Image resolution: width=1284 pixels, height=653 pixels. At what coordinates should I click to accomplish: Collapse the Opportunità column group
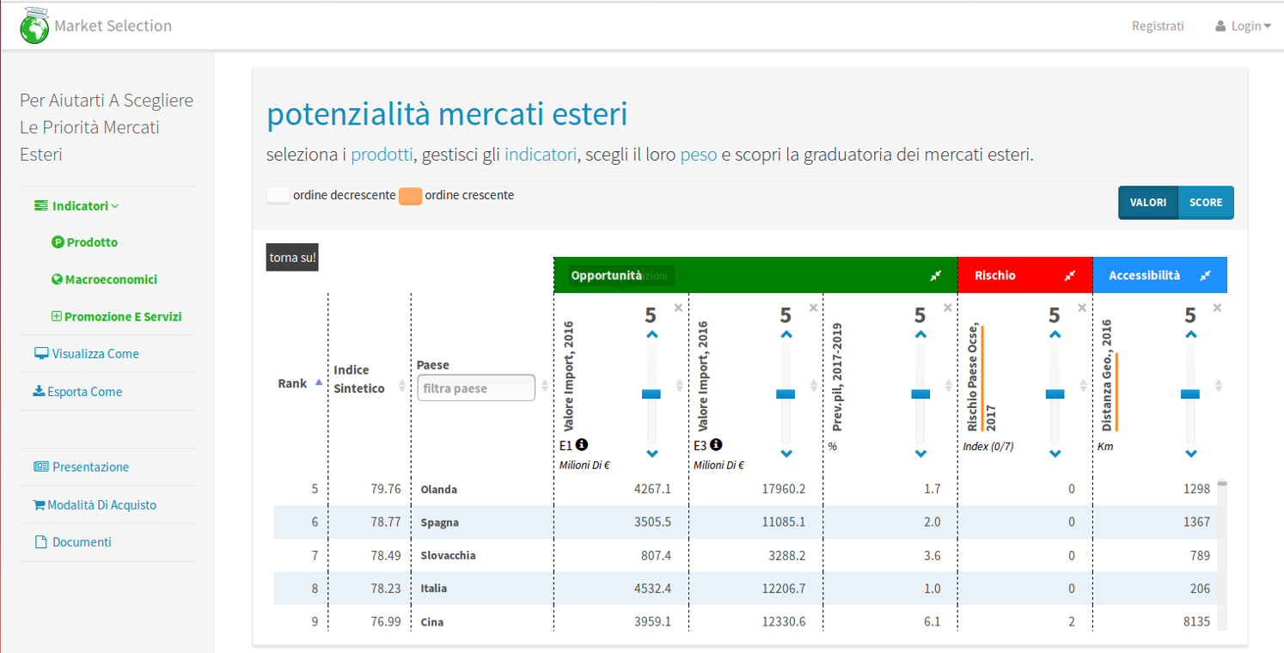pyautogui.click(x=937, y=275)
